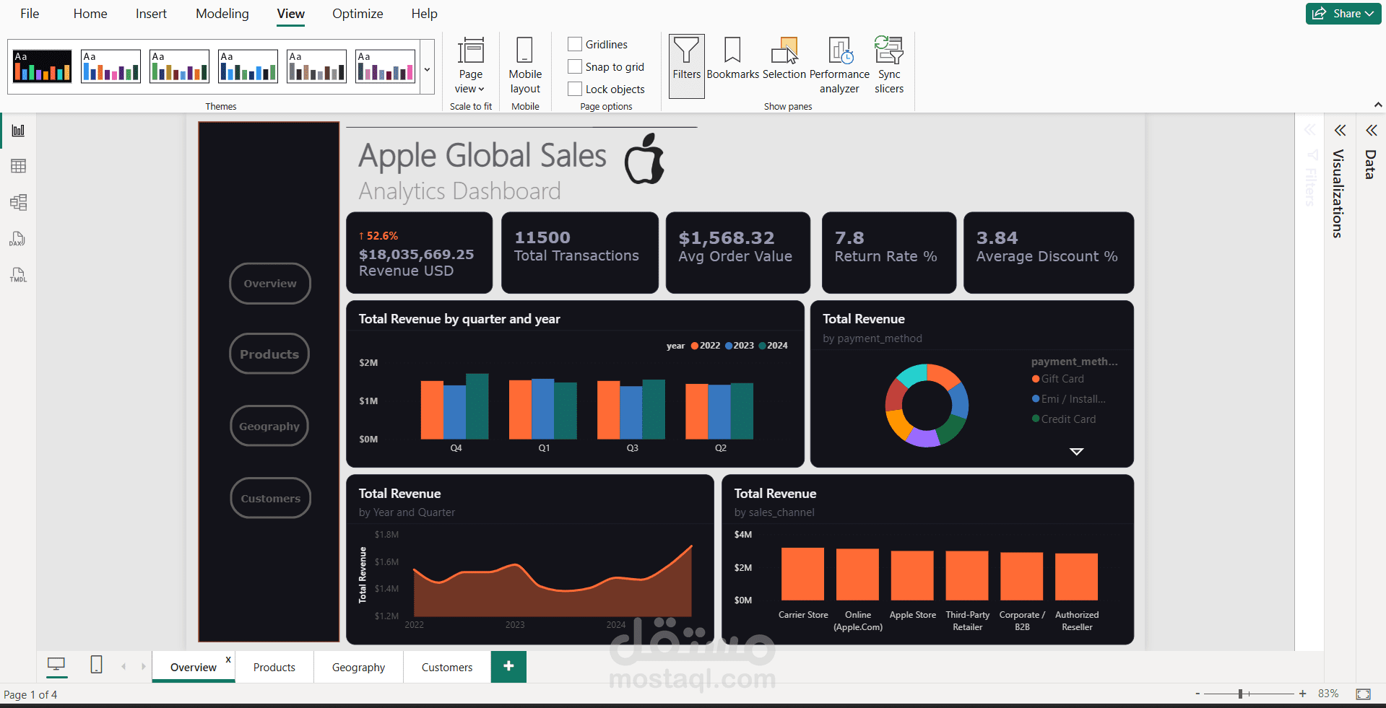This screenshot has height=708, width=1386.
Task: Open the Page view dropdown
Action: [470, 66]
